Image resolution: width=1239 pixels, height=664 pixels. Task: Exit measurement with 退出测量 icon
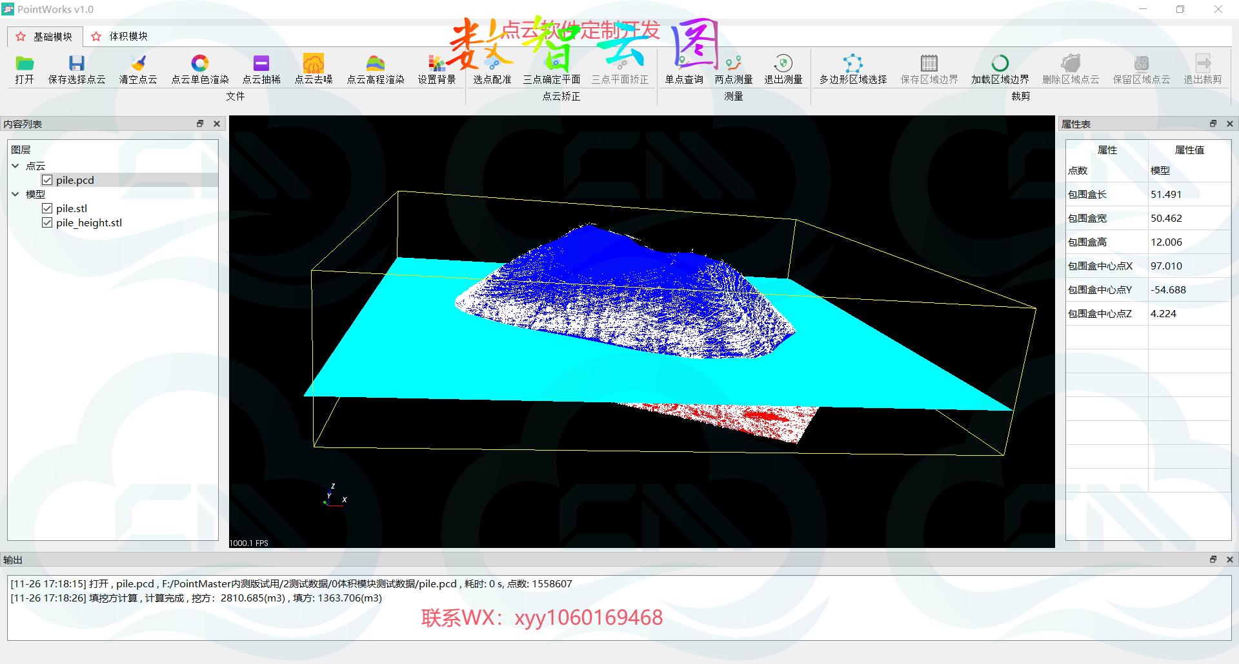point(783,64)
